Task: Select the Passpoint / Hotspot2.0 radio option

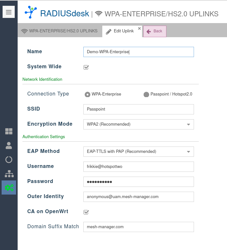Action: (x=146, y=94)
